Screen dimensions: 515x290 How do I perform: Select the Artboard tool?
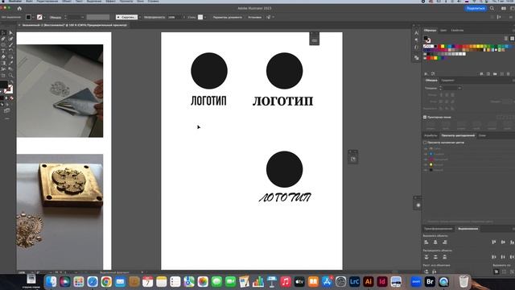tap(3, 75)
